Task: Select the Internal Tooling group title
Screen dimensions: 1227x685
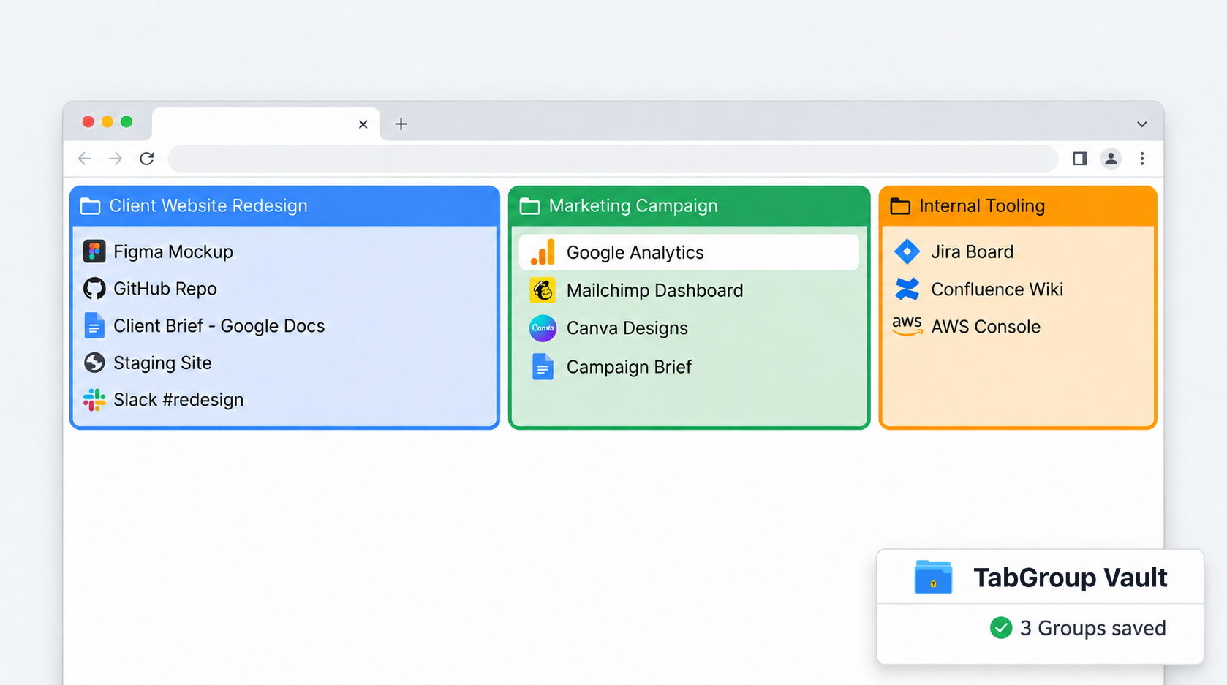Action: 982,206
